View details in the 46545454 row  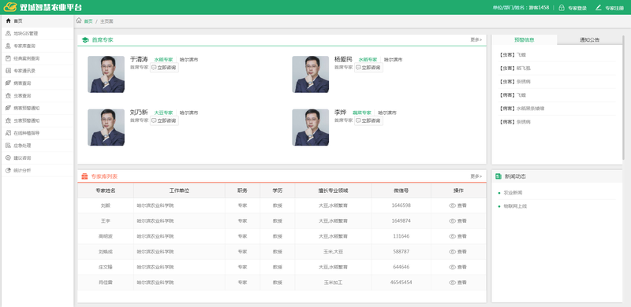458,283
